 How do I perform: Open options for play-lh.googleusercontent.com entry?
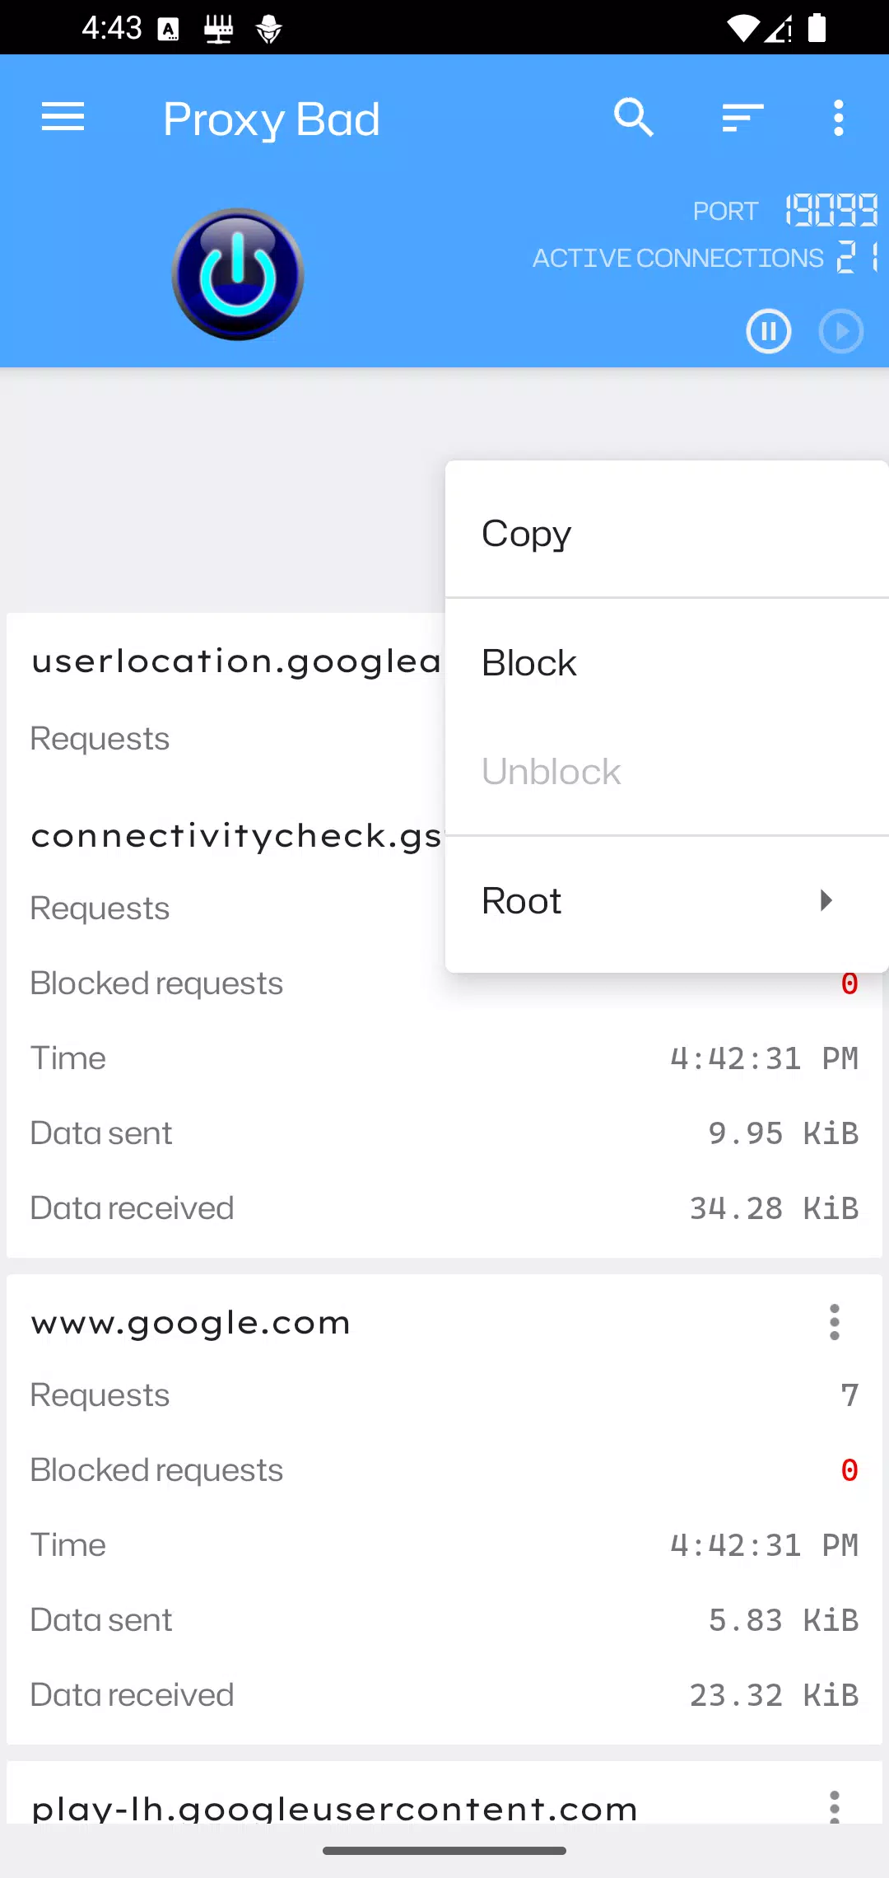835,1807
